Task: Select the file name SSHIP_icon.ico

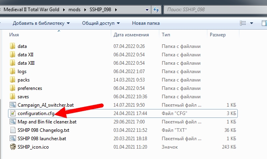Action: [x=33, y=147]
